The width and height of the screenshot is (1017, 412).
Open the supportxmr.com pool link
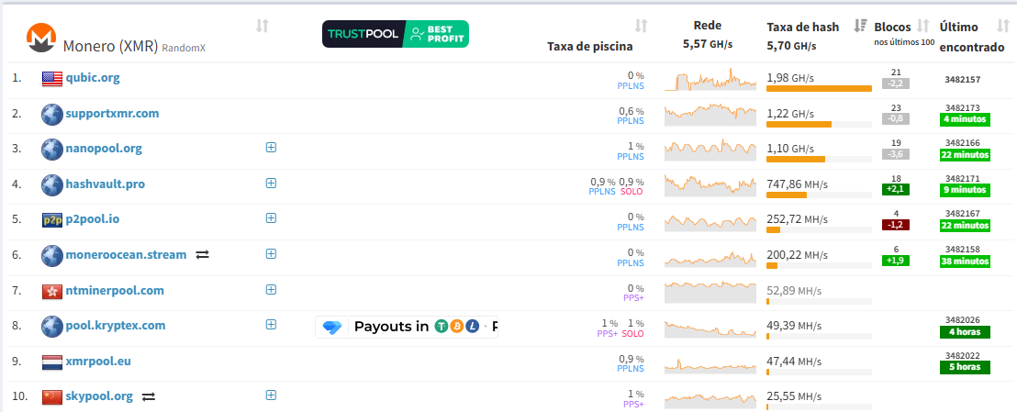click(x=112, y=114)
